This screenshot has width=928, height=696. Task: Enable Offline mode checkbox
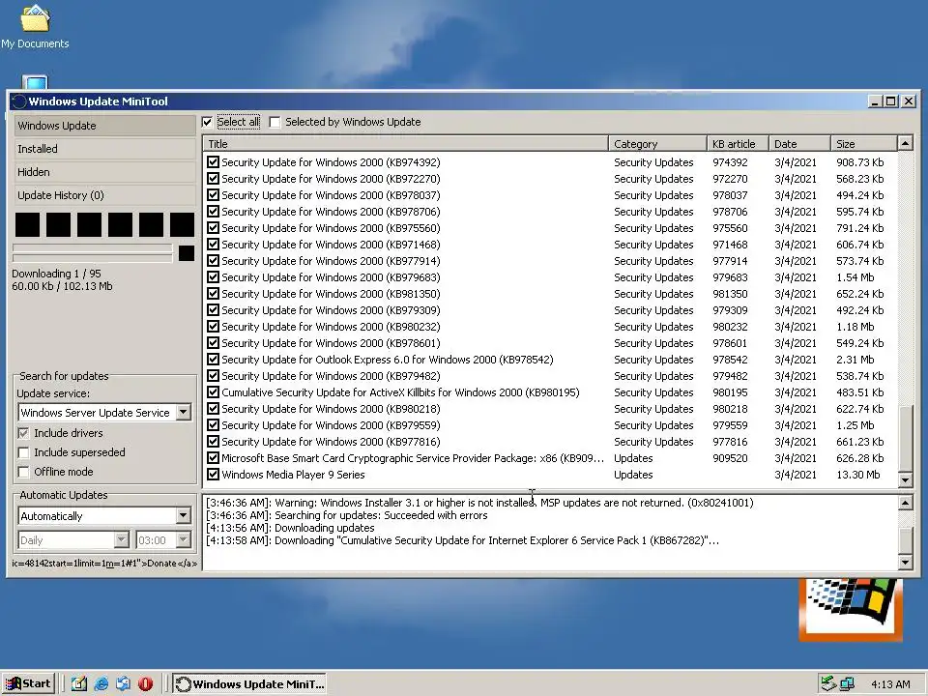tap(23, 472)
